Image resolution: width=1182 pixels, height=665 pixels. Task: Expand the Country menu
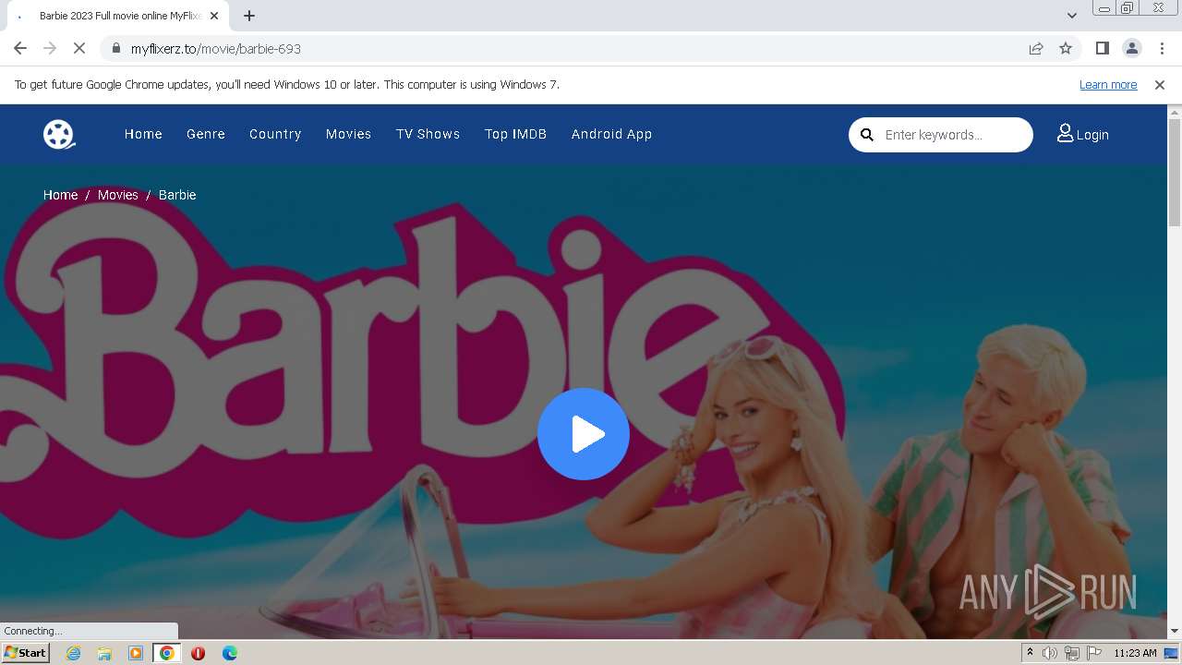click(x=275, y=134)
